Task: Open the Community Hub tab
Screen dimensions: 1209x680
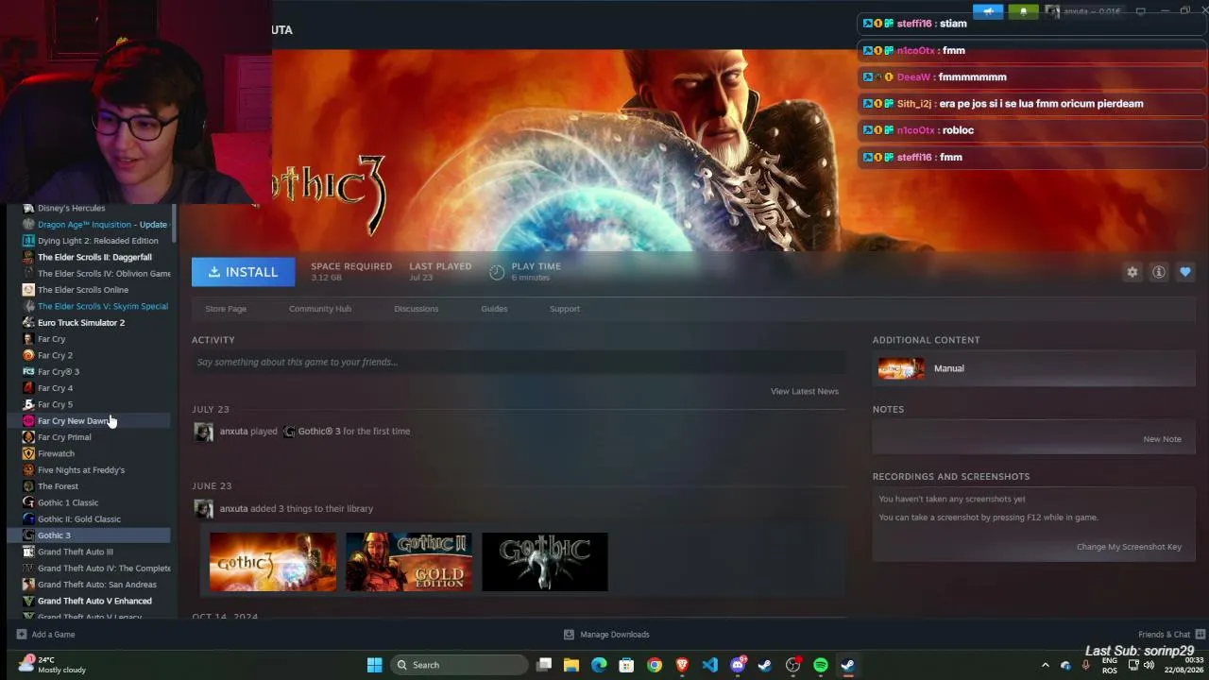Action: [320, 309]
